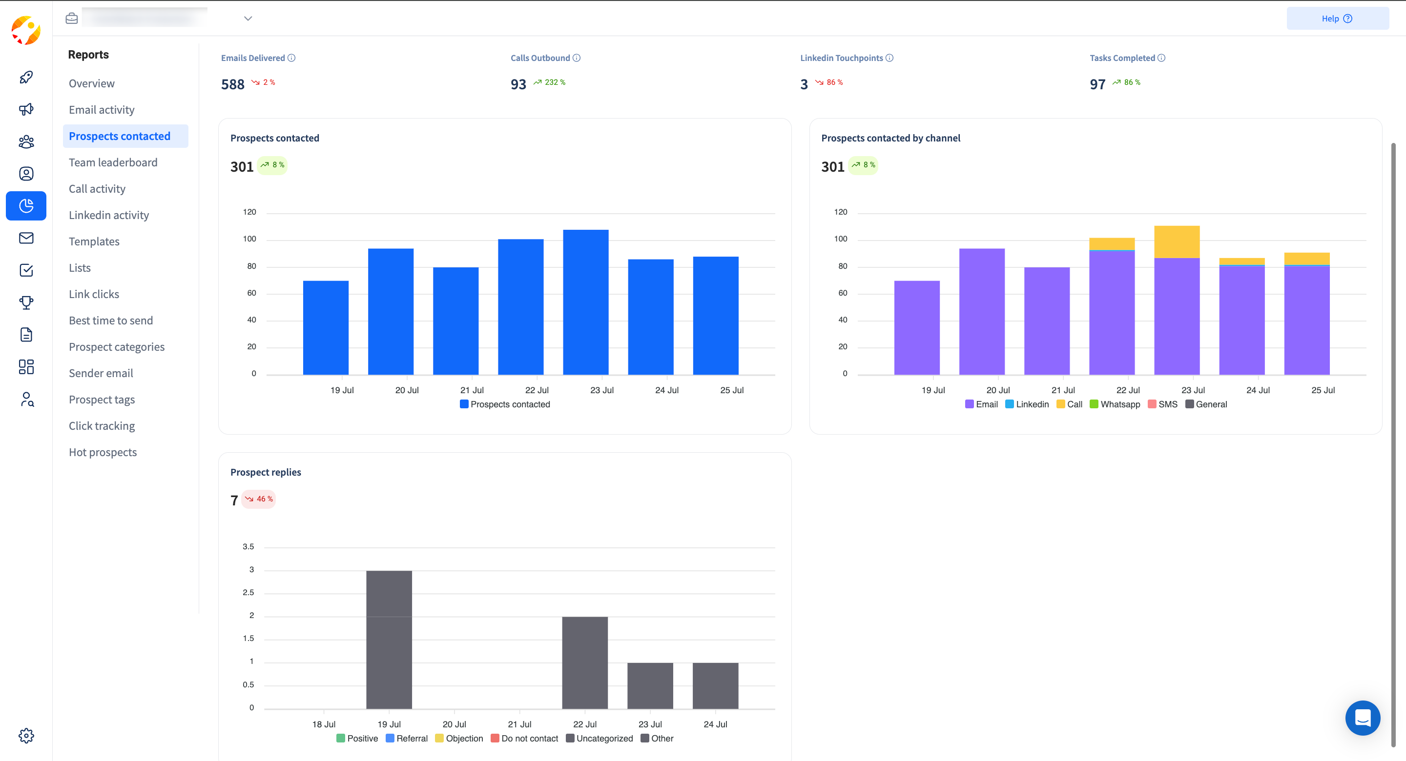Open the Prospect categories report
1406x761 pixels.
coord(116,347)
